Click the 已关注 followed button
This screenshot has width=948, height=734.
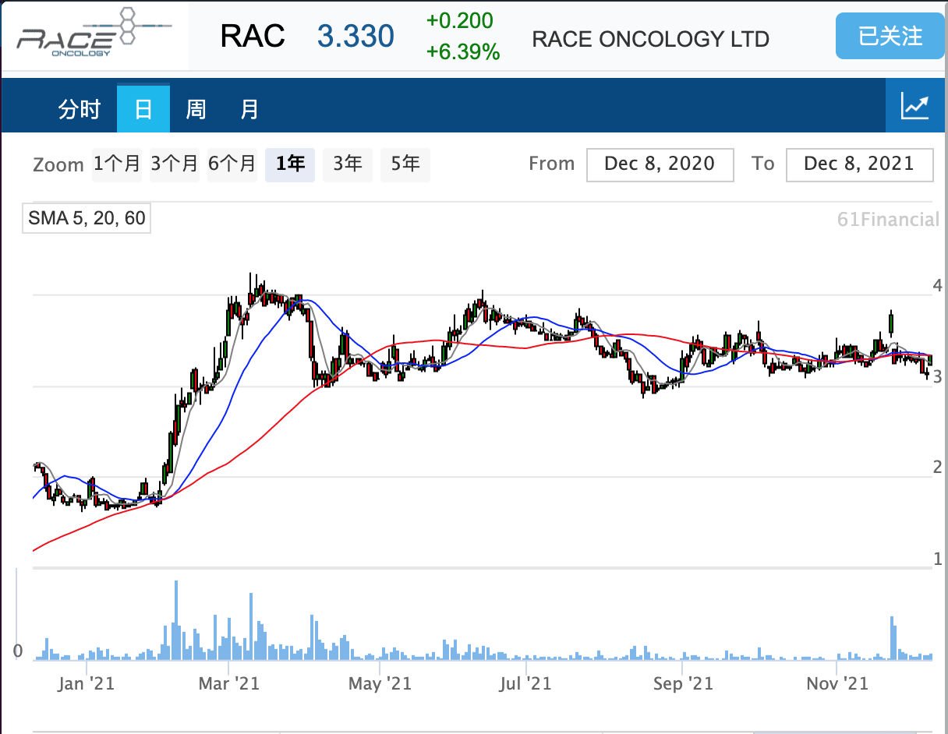coord(890,36)
